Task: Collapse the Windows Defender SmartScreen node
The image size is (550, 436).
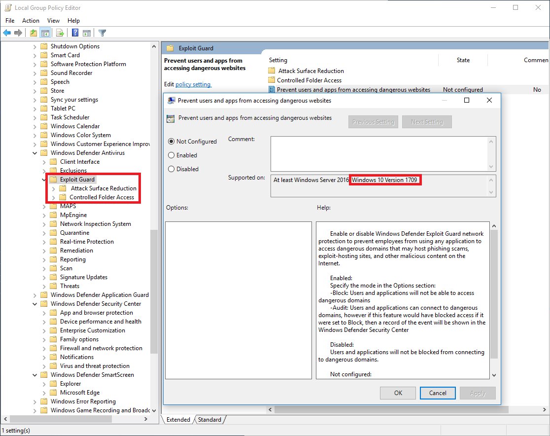Action: coord(34,375)
